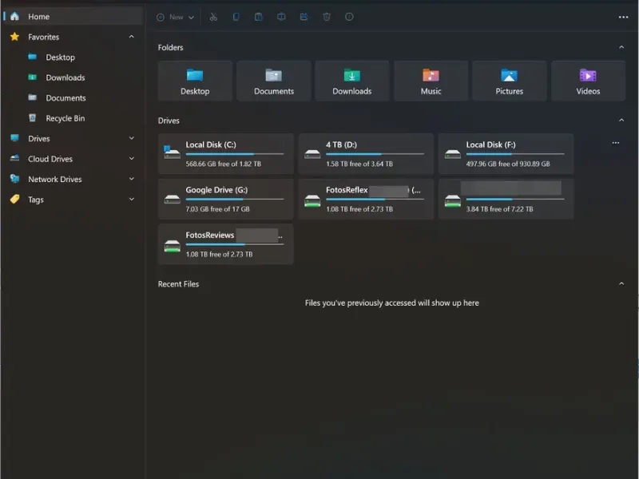Image resolution: width=639 pixels, height=479 pixels.
Task: Expand the Cloud Drives sidebar section
Action: point(132,159)
